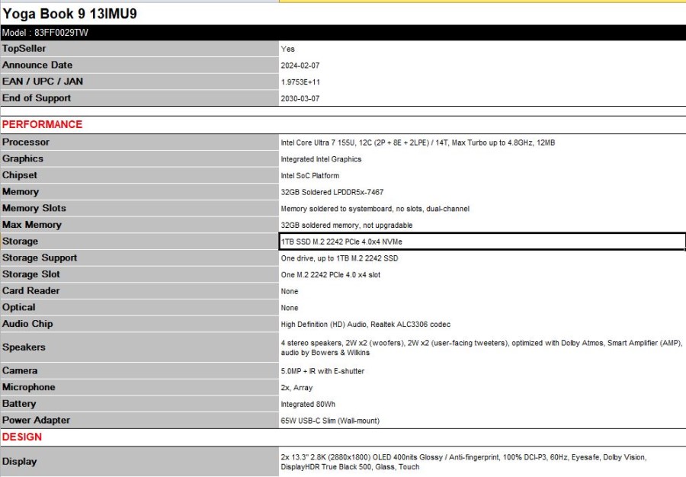Click the 5.0MP + IR with E-shutter value
Viewport: 686px width, 477px height.
tap(322, 371)
